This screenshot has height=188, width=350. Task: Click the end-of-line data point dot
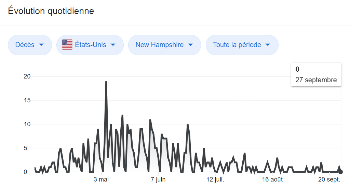coord(340,172)
